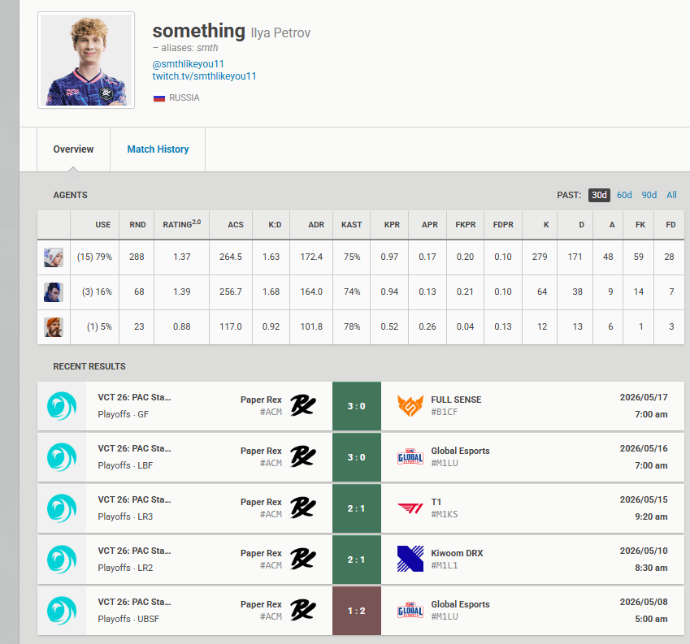The width and height of the screenshot is (690, 644).
Task: Click the 1.39 rating value
Action: coord(182,292)
